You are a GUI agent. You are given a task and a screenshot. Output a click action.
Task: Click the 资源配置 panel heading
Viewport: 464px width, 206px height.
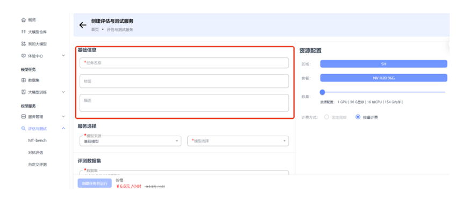pos(310,51)
